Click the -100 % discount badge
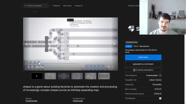Viewport: 186px width, 104px height. (x=128, y=46)
